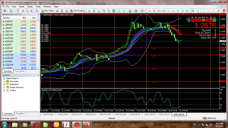Select the MN timeframe button
This screenshot has width=228, height=128.
pyautogui.click(x=187, y=11)
